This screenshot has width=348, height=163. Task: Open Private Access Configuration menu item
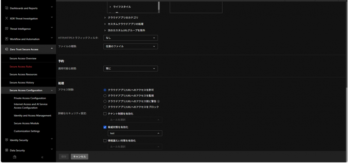point(30,98)
